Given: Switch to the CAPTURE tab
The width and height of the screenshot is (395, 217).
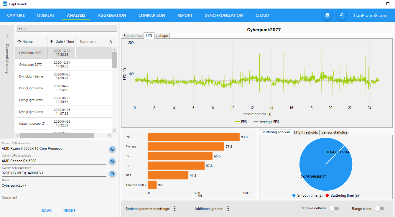Looking at the screenshot, I should 16,15.
